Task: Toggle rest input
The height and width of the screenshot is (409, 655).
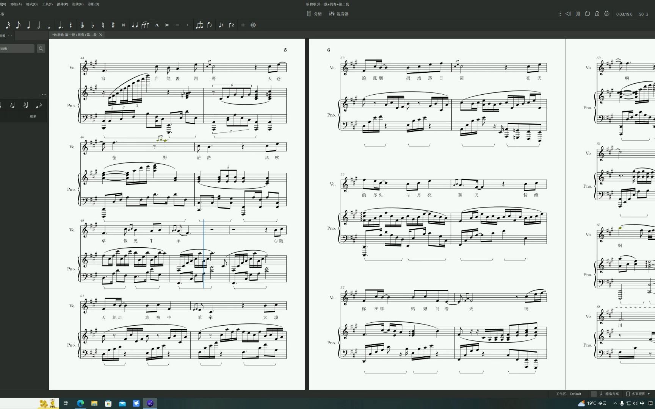Action: (x=71, y=25)
